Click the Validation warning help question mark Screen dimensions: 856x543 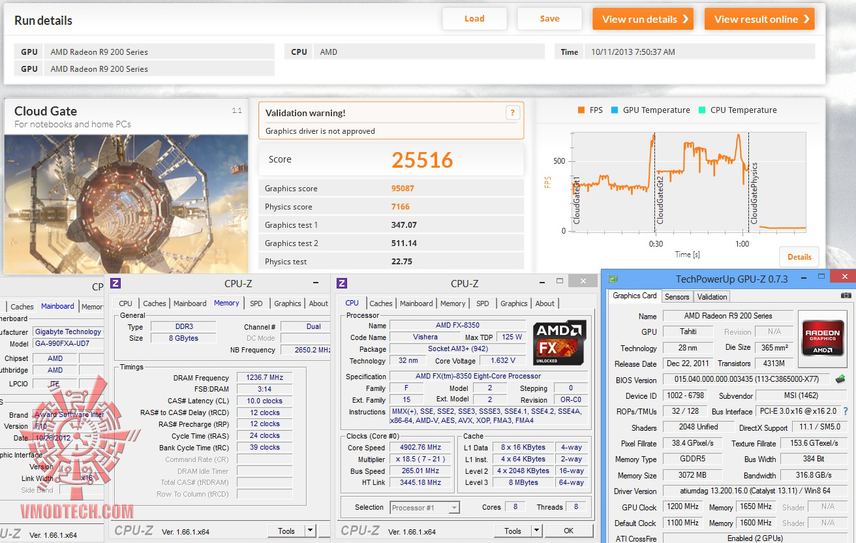(x=513, y=113)
